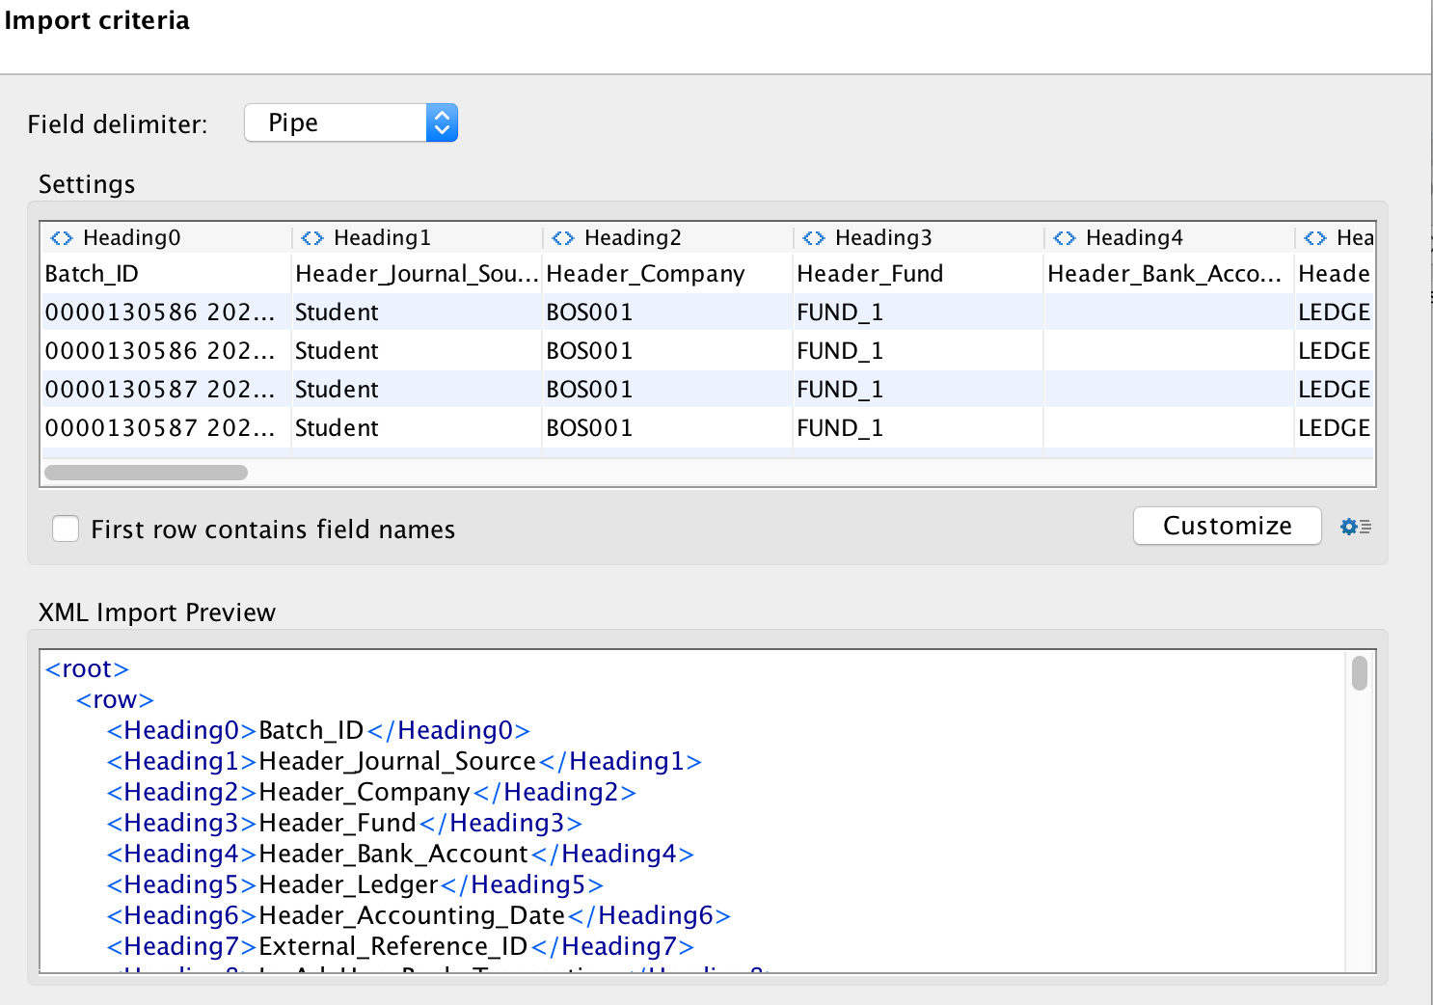The height and width of the screenshot is (1005, 1433).
Task: Select the Header_Company cell
Action: [667, 274]
